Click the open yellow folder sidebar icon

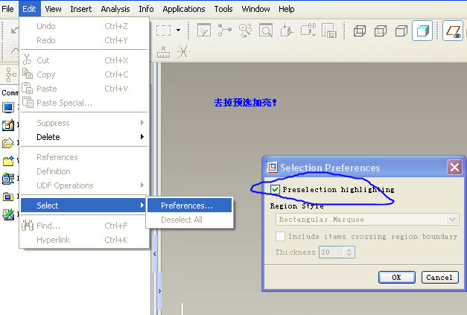coord(8,143)
